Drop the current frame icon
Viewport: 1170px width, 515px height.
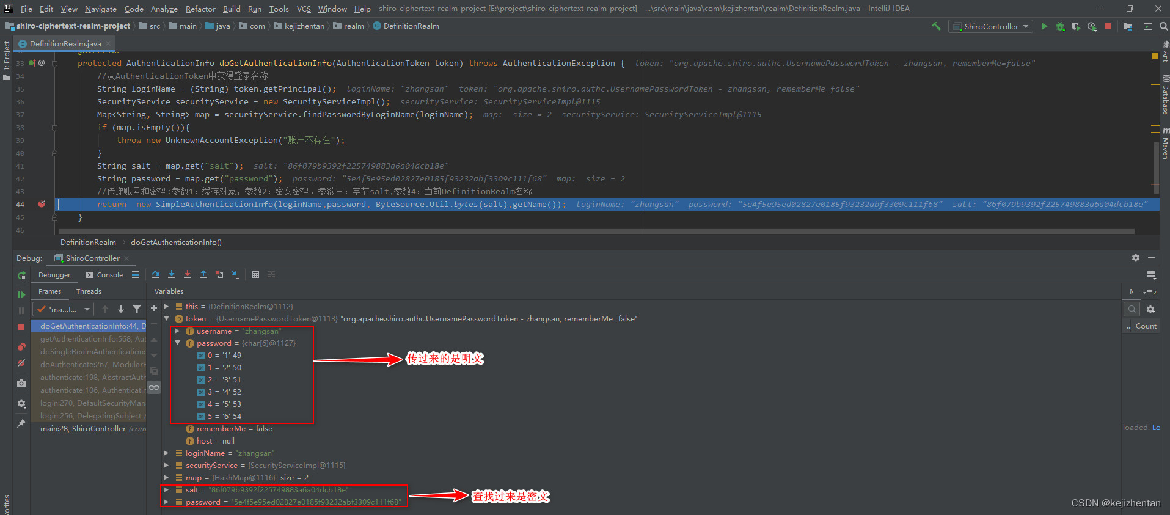tap(219, 274)
